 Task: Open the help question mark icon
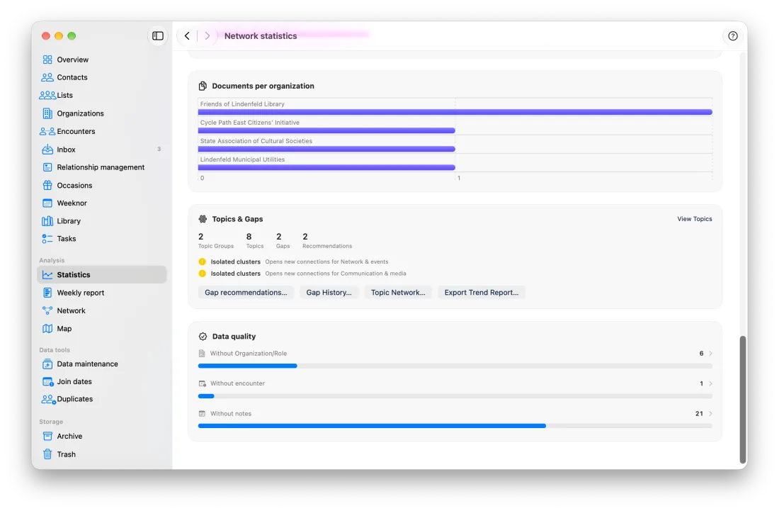coord(732,35)
